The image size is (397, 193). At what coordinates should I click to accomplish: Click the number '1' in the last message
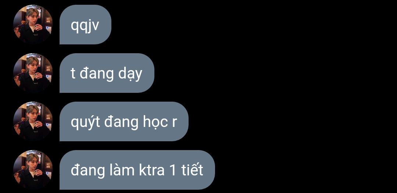click(x=173, y=170)
